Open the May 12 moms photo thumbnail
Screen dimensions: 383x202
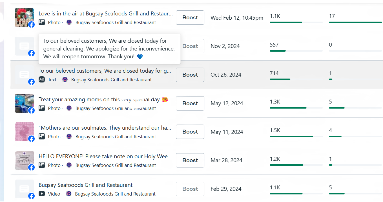coord(24,103)
